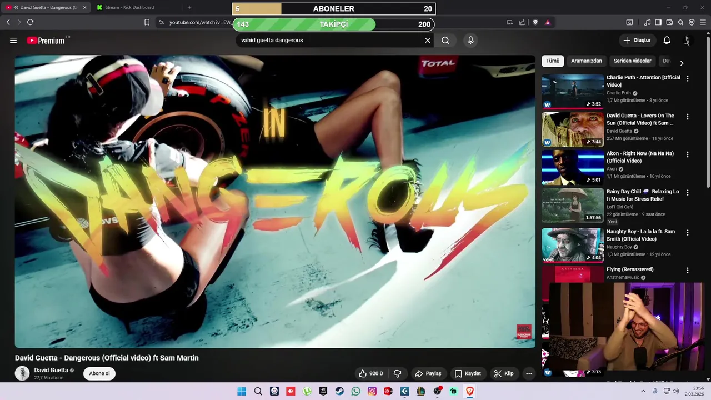Open Rainy Day Chill title link

tap(643, 195)
